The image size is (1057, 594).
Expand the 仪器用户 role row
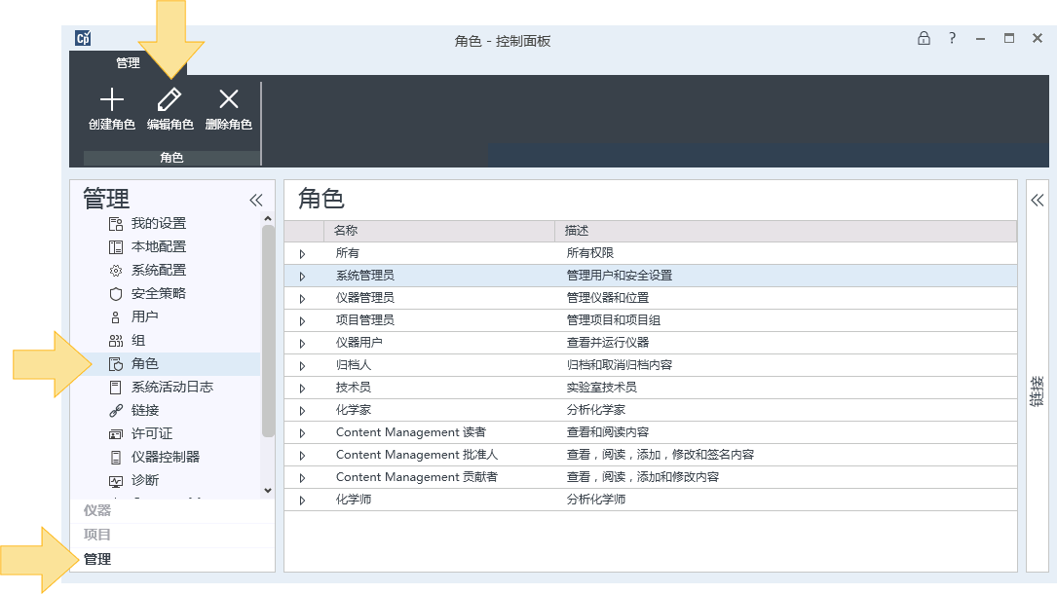coord(302,344)
